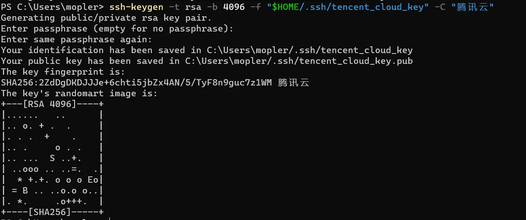
Task: Click the "Enter passphrase (empty for no passphrase)" line
Action: coord(117,29)
